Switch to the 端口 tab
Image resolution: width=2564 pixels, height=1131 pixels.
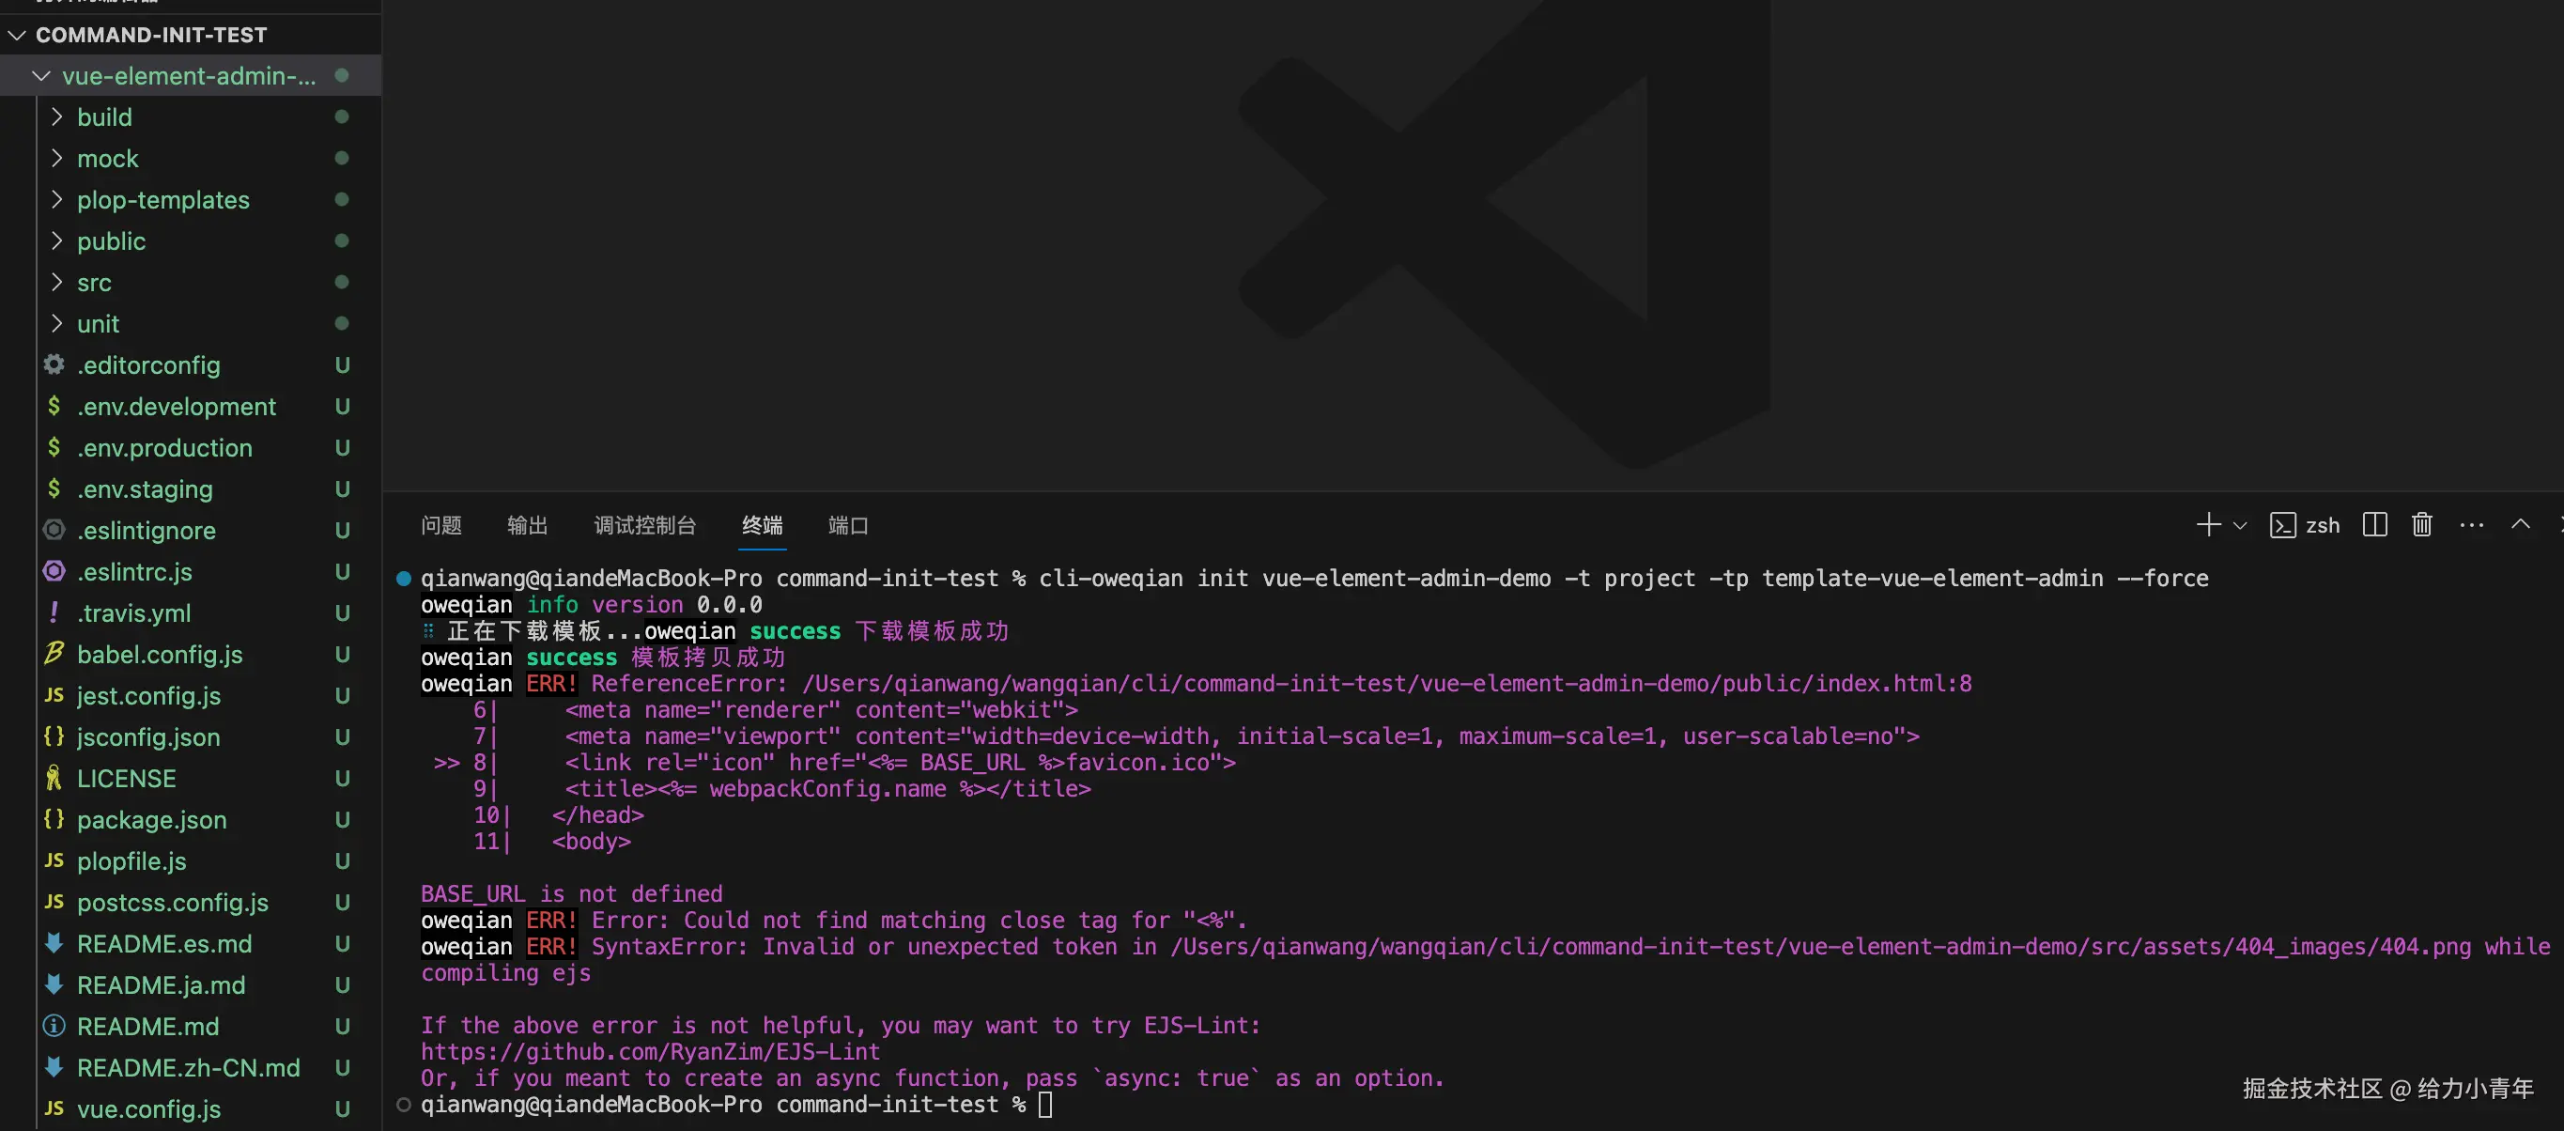(x=848, y=525)
